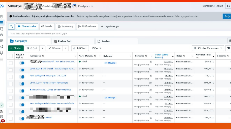
Task: Click the sort arrows on Kampanya column
Action: pyautogui.click(x=43, y=56)
